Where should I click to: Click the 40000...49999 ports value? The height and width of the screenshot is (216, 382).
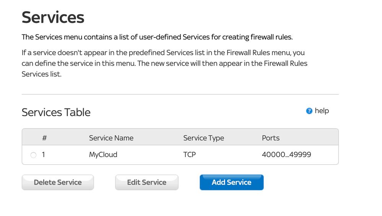[286, 155]
